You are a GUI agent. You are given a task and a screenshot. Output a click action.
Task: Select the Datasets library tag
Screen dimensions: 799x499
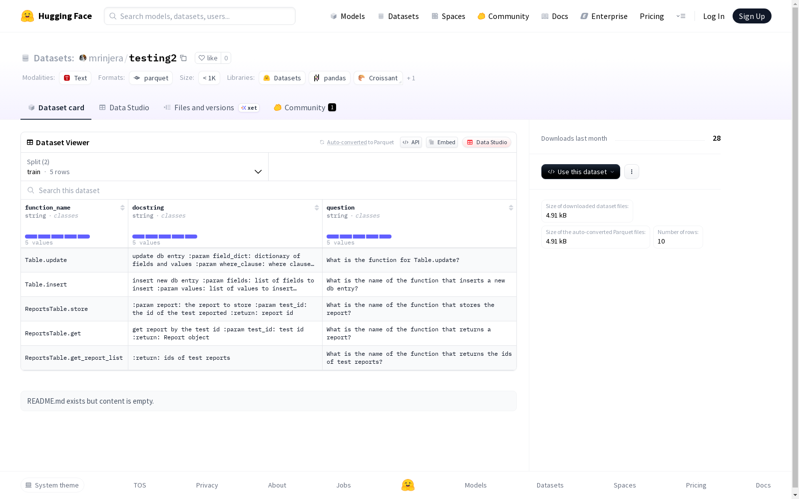click(x=282, y=78)
